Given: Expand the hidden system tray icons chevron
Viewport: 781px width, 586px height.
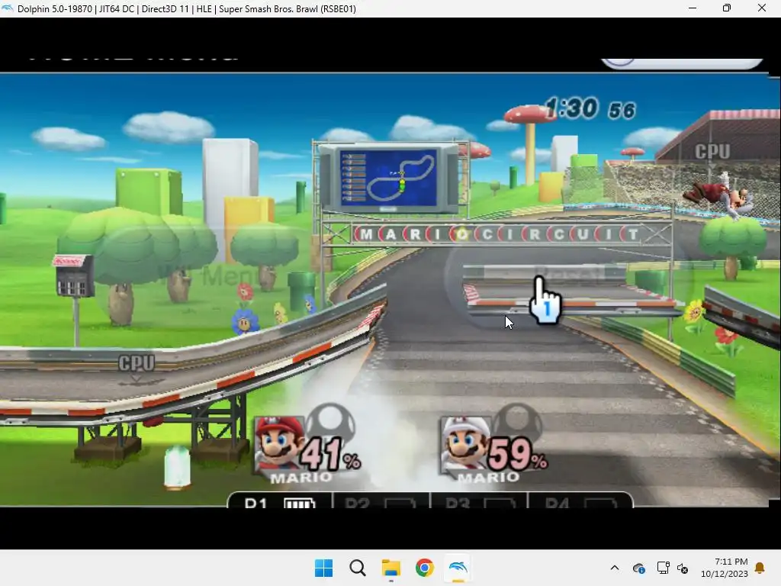Looking at the screenshot, I should [615, 568].
